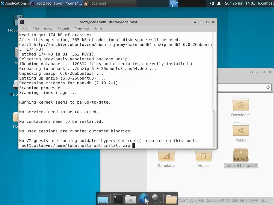The width and height of the screenshot is (274, 205).
Task: Roll up the file manager window
Action: (251, 72)
